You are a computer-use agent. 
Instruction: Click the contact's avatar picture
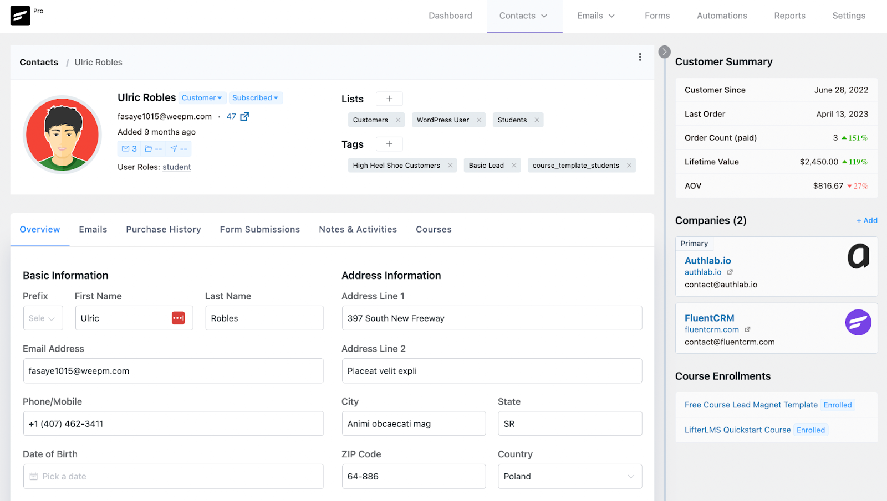click(x=62, y=135)
